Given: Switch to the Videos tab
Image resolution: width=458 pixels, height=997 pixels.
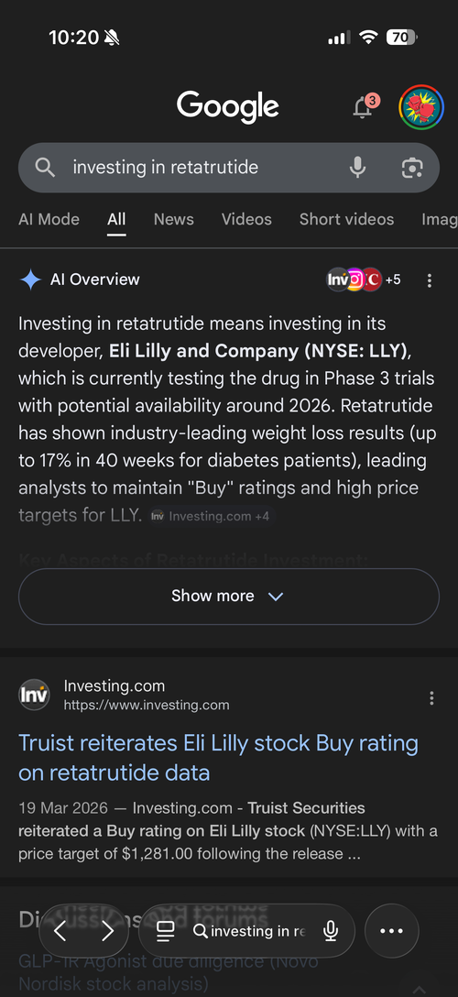Looking at the screenshot, I should pyautogui.click(x=246, y=219).
